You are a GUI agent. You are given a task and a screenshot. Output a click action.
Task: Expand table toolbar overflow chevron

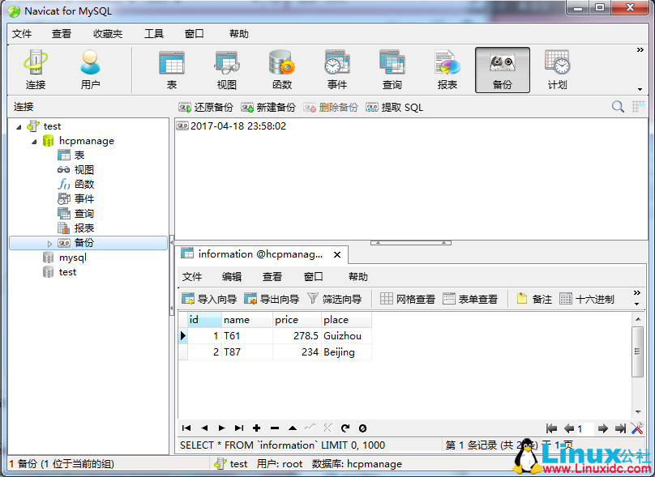(637, 292)
